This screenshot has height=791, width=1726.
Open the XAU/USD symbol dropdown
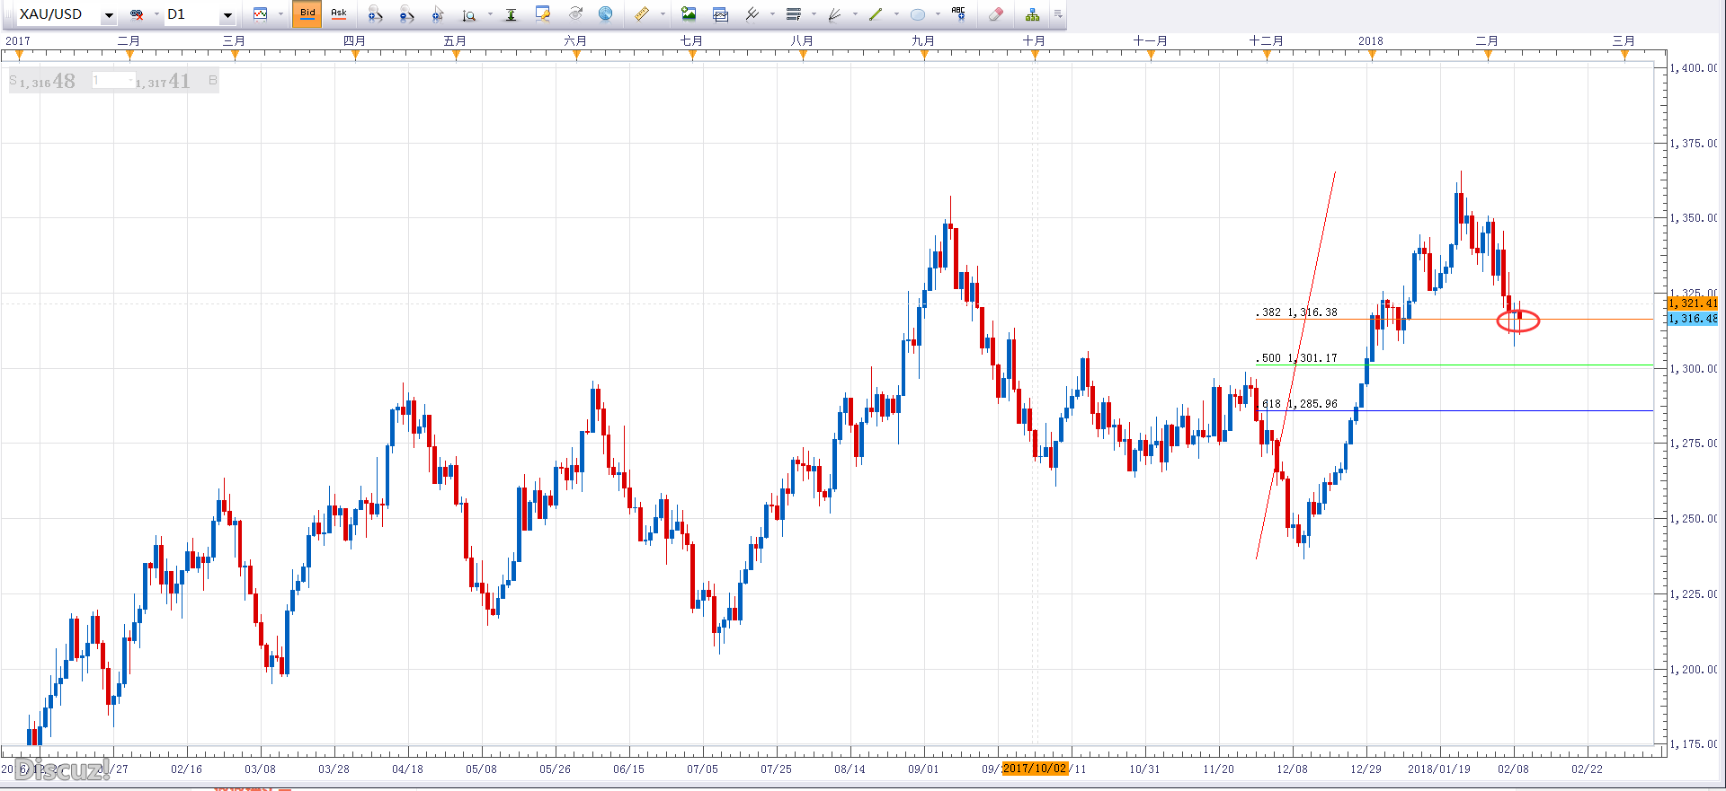coord(109,15)
